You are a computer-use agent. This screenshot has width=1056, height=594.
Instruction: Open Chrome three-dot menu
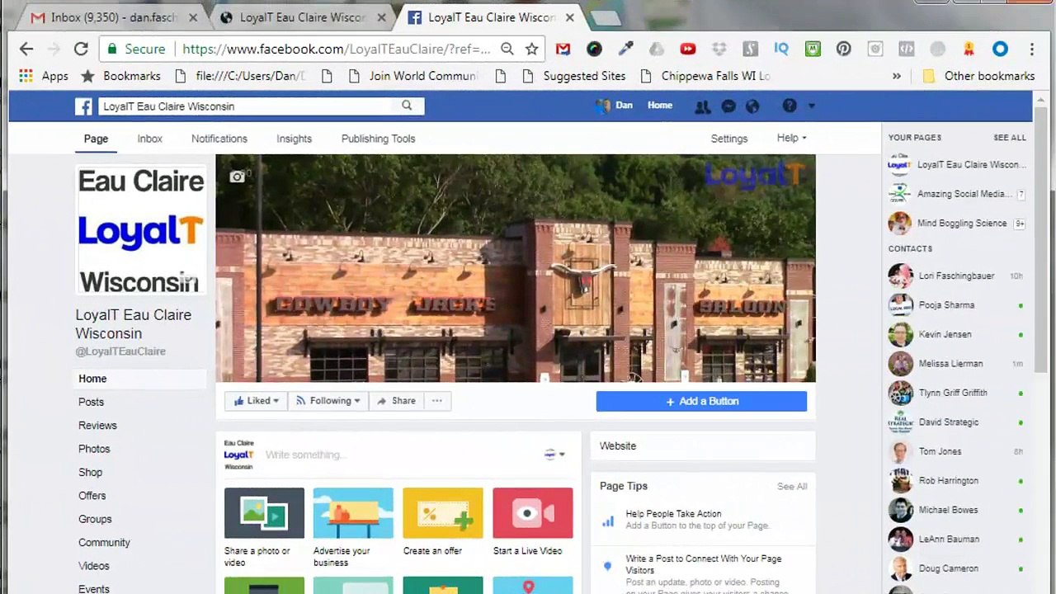1031,49
